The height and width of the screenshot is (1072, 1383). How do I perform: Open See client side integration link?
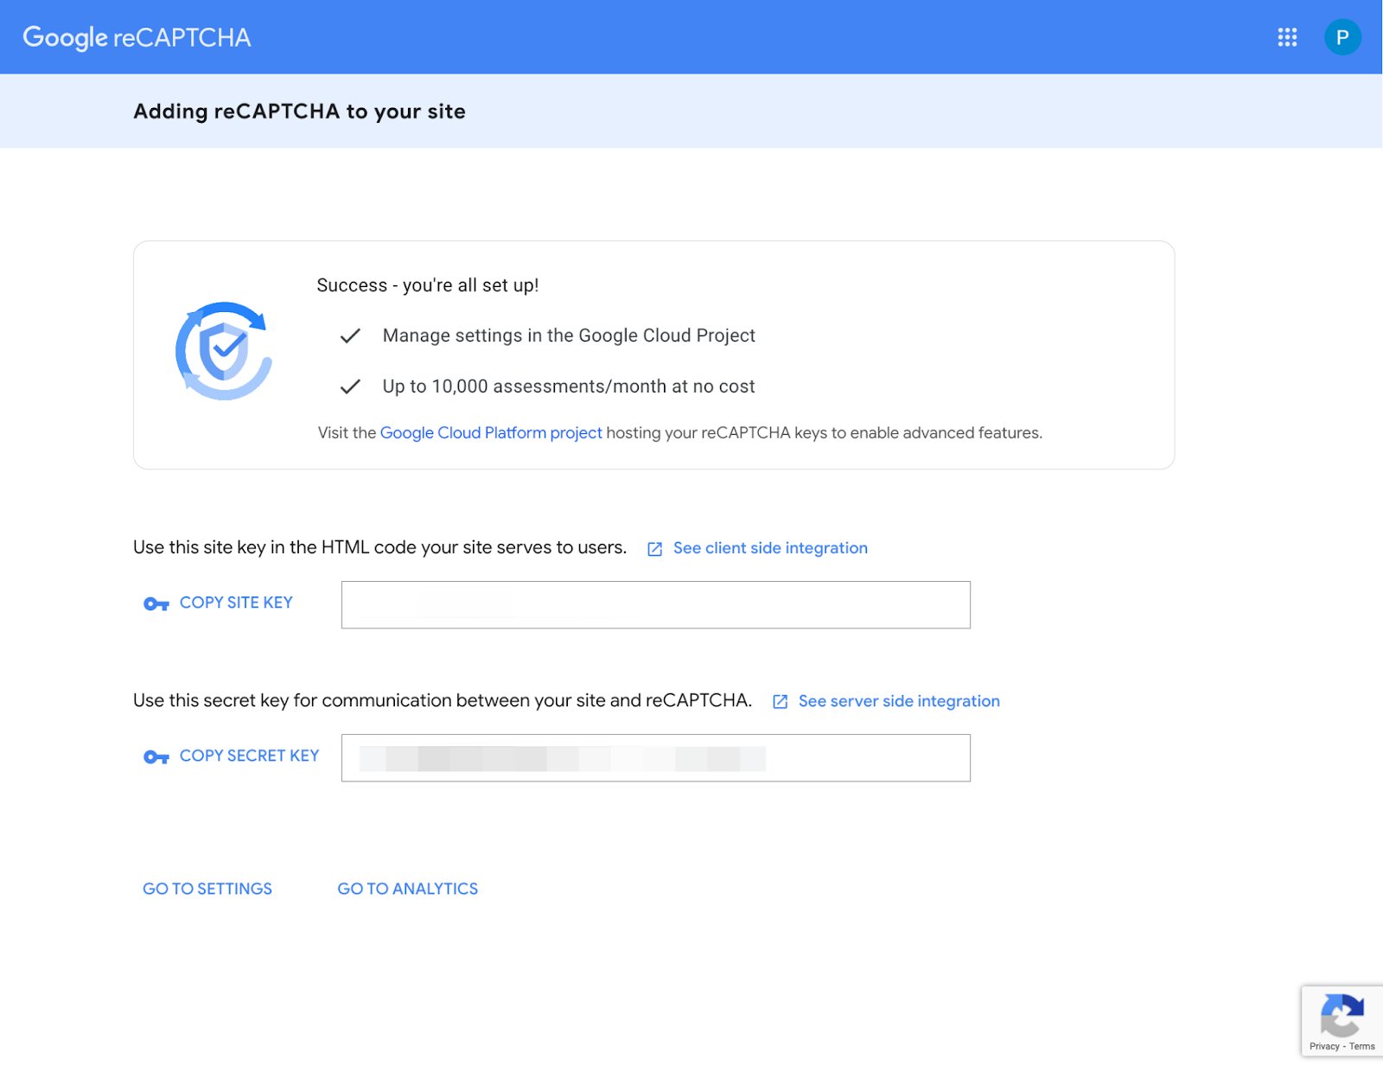point(770,548)
